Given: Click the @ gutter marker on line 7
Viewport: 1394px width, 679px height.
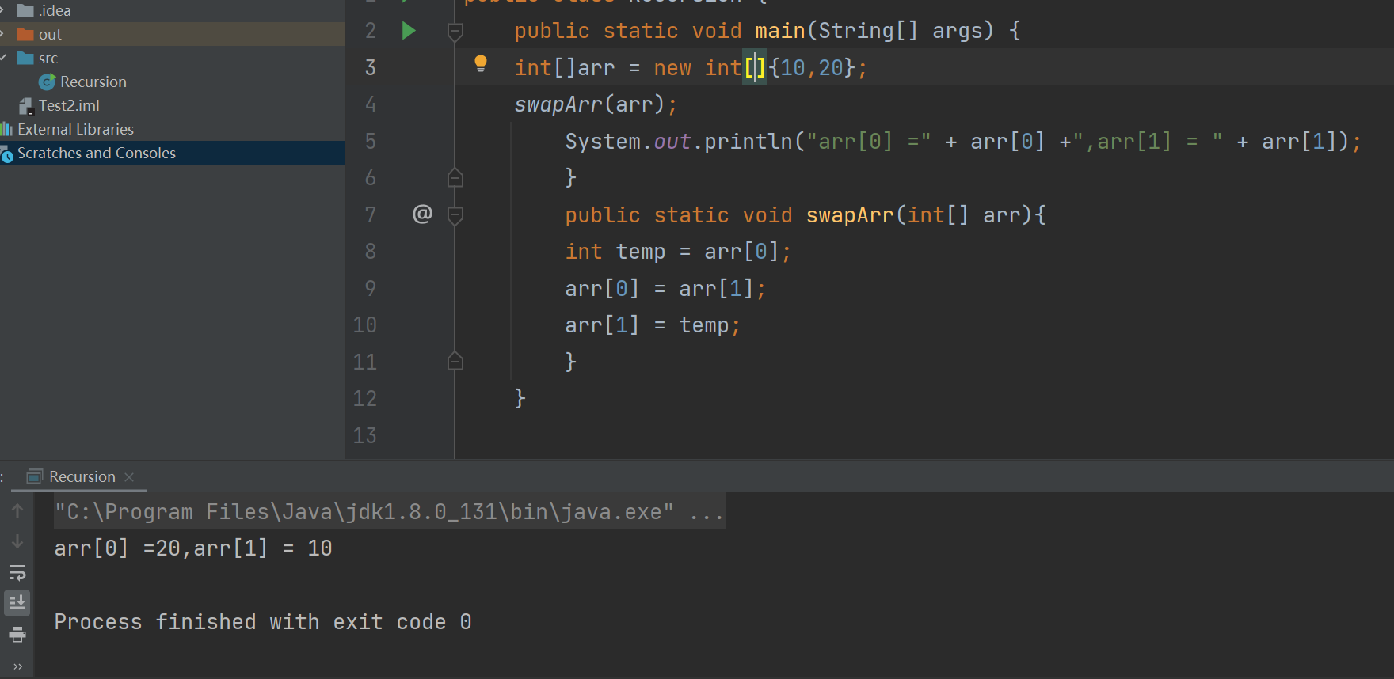Looking at the screenshot, I should tap(422, 214).
